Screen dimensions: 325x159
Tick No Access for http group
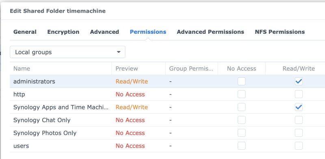(x=241, y=94)
